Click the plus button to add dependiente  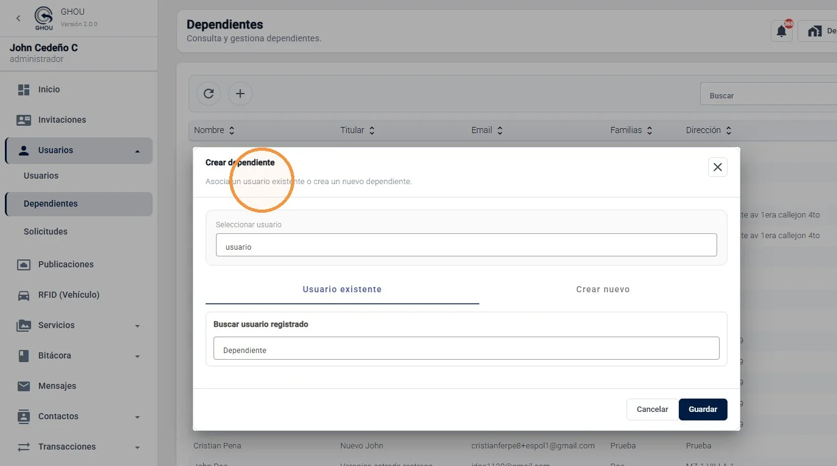240,94
